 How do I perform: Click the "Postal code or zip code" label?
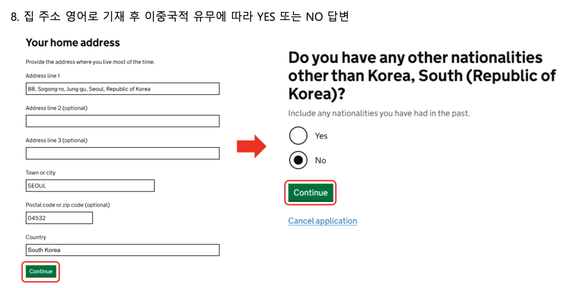point(67,205)
